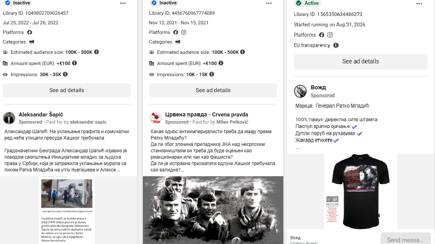Click Instagram platform icon on Crvena pravda ad
Viewport: 435px width, 244px height.
184,32
